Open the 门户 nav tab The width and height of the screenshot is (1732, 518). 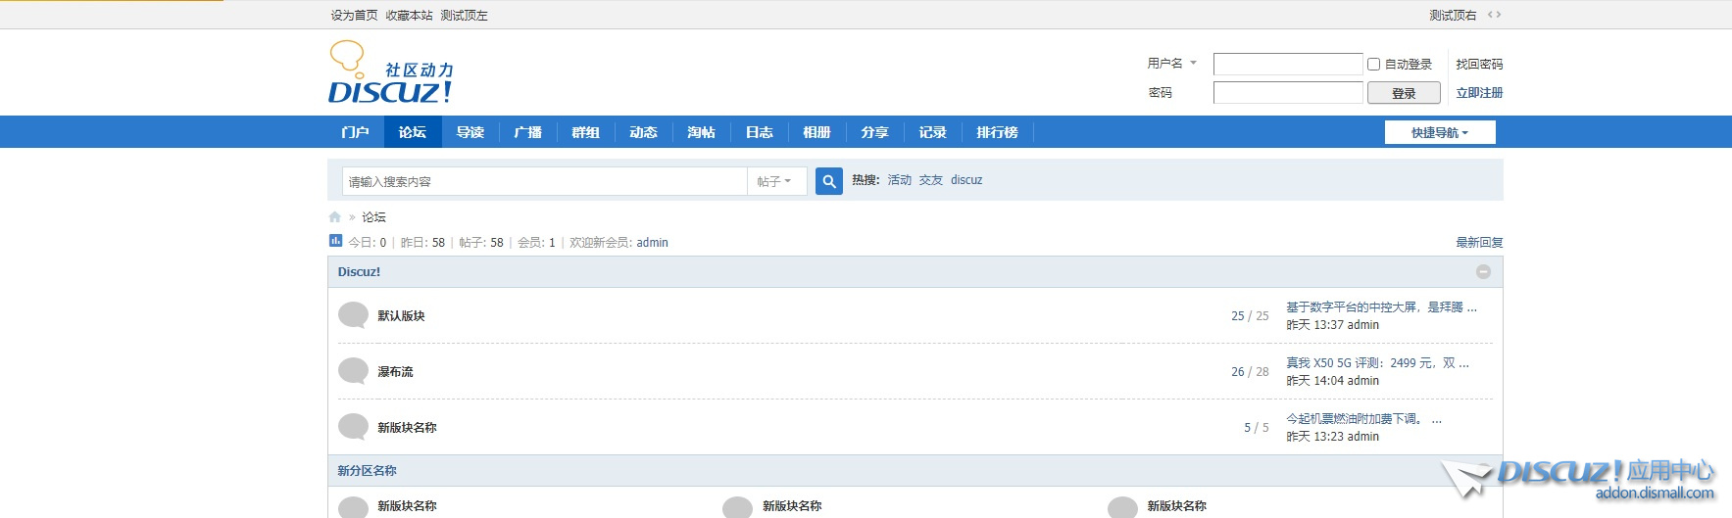tap(355, 132)
